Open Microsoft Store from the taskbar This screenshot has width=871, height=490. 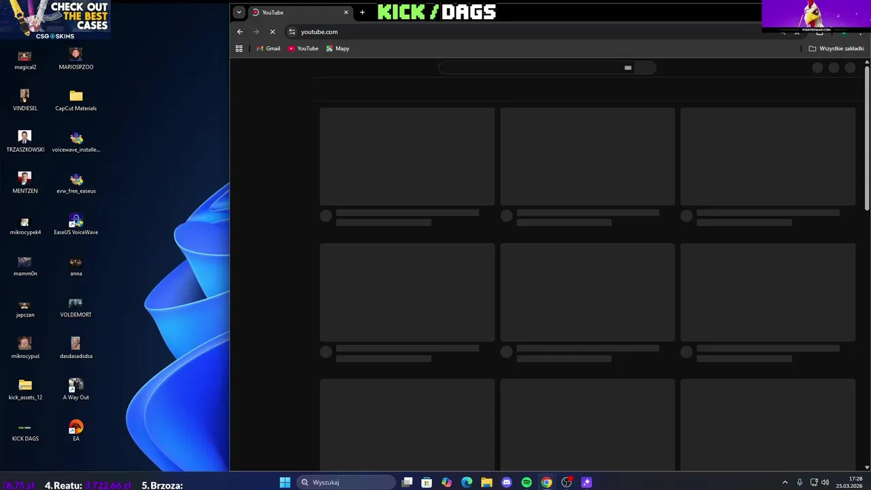pyautogui.click(x=427, y=483)
